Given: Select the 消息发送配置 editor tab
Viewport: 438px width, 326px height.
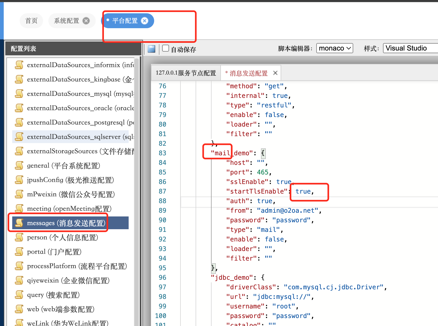Looking at the screenshot, I should point(249,73).
